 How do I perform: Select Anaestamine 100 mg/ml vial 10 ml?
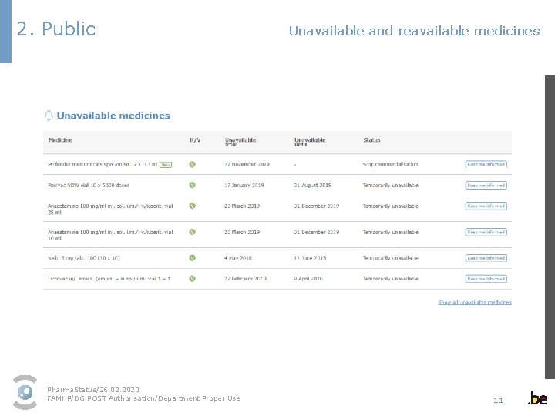coord(110,235)
